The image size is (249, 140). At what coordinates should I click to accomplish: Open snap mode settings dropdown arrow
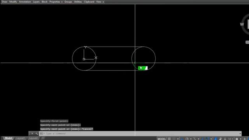point(178,139)
